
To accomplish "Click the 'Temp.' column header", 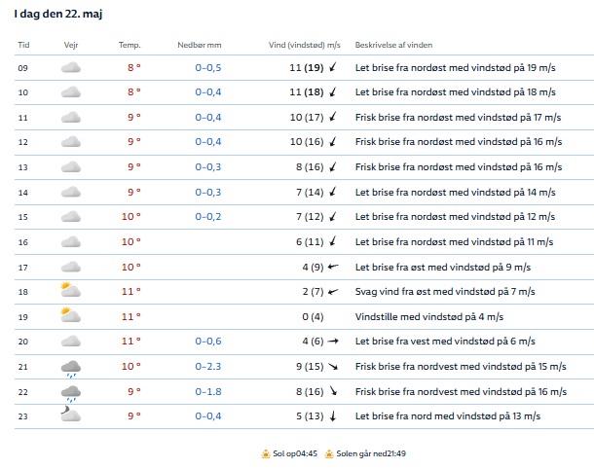I will tap(130, 45).
